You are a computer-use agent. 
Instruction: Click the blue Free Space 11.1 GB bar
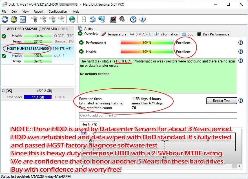click(38, 97)
